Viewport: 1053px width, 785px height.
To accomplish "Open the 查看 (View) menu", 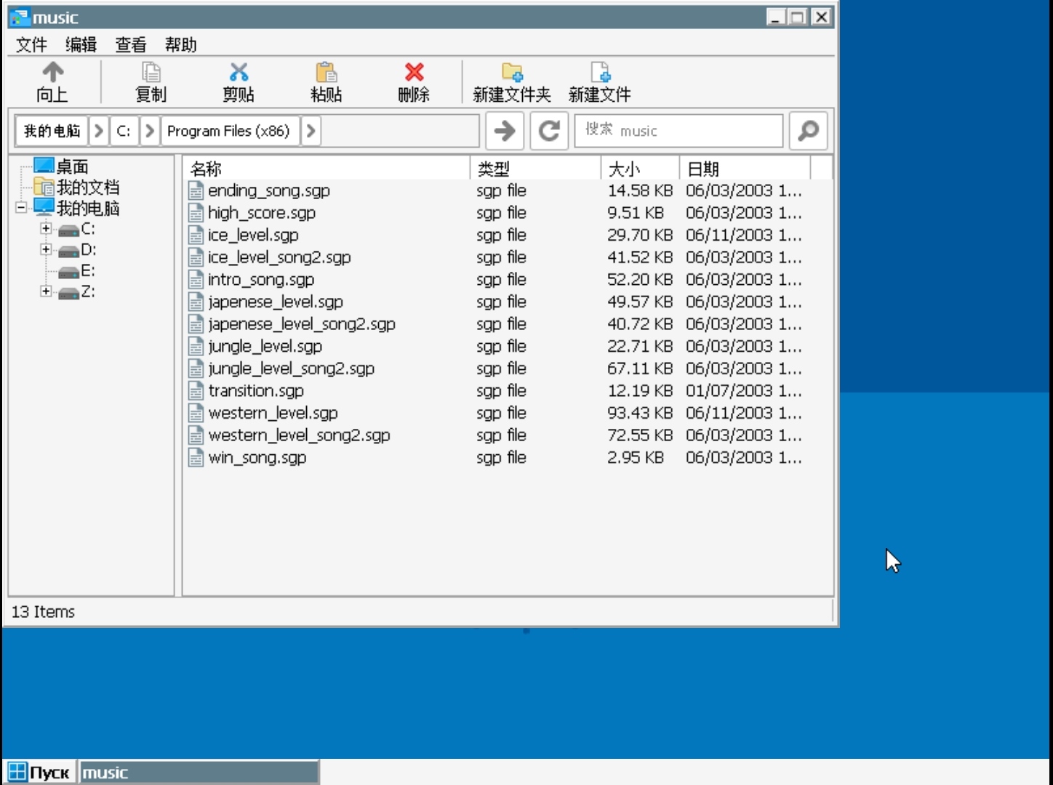I will [x=131, y=45].
